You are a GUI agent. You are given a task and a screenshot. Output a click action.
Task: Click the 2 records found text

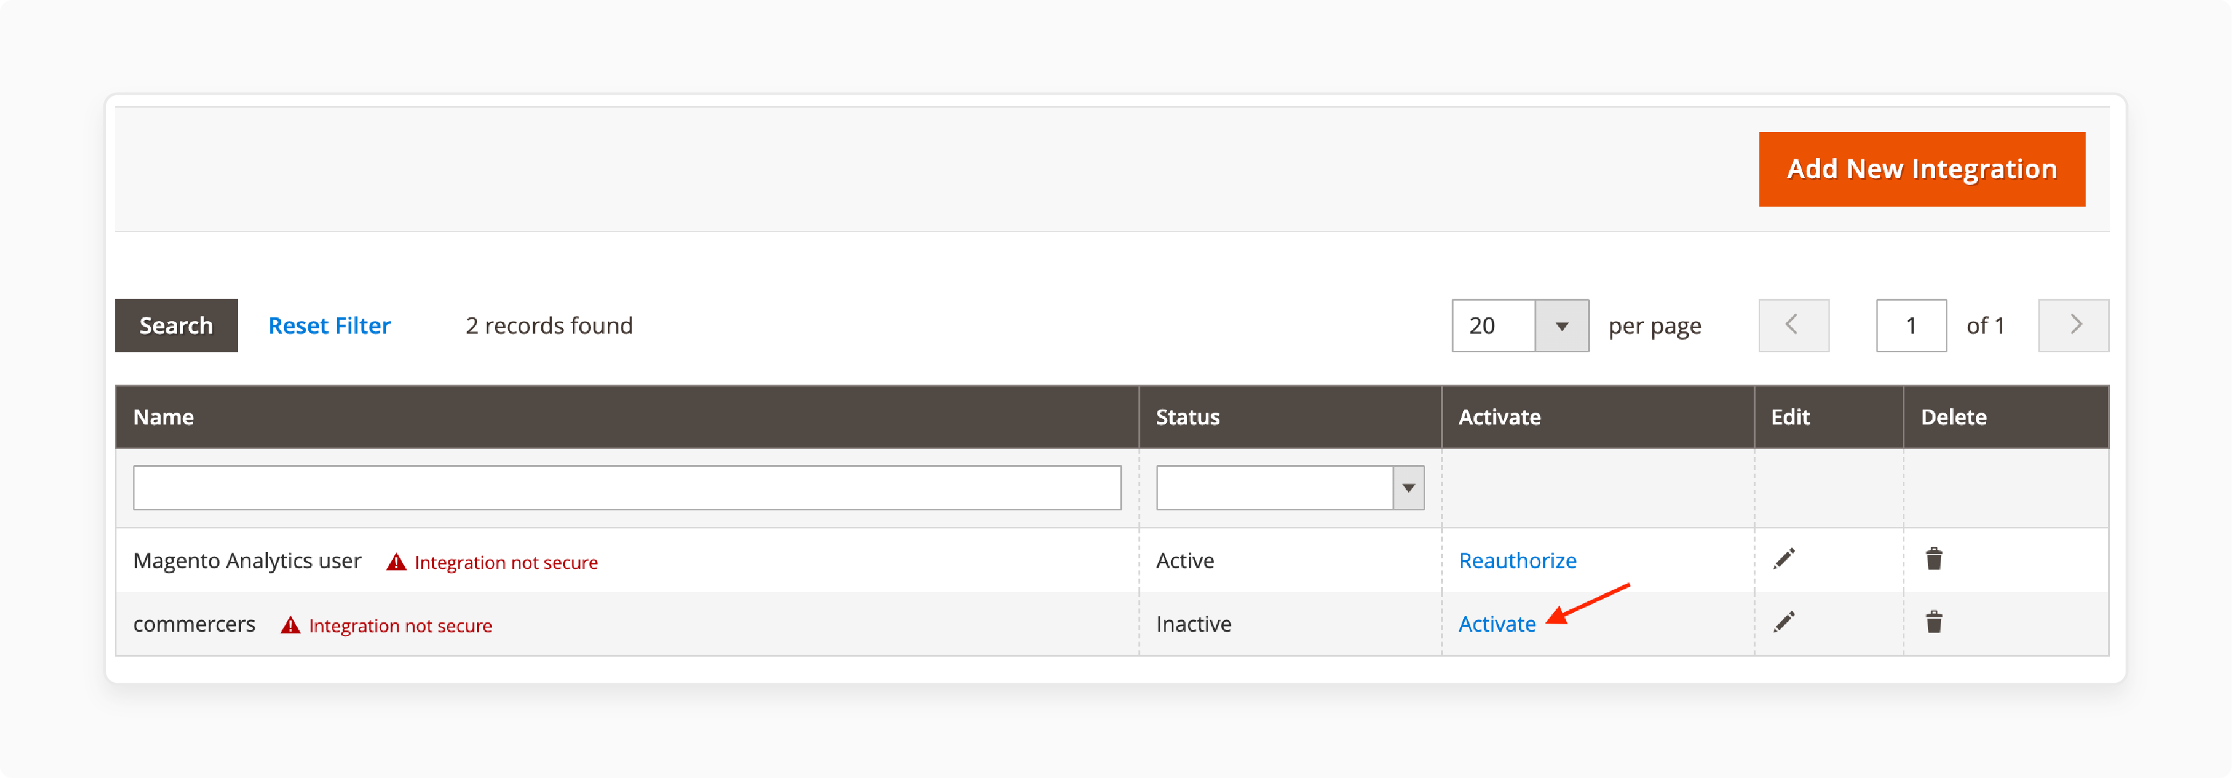click(549, 326)
